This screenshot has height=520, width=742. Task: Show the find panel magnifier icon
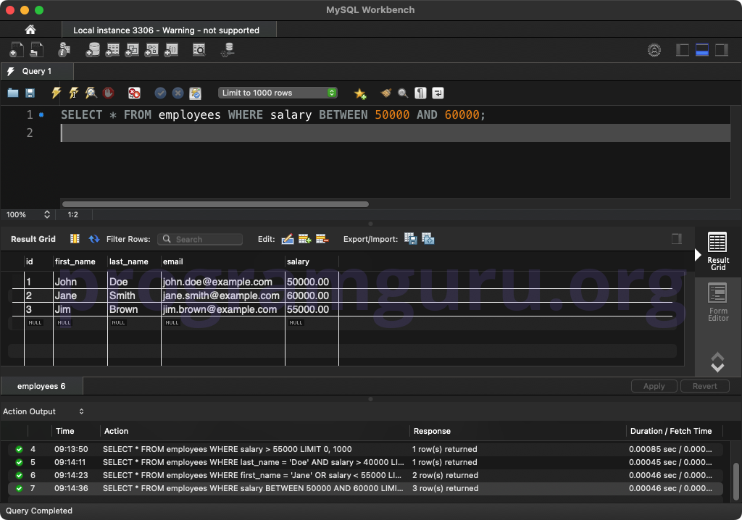[403, 93]
